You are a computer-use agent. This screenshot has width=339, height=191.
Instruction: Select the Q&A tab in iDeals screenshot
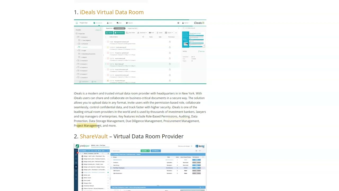119,23
